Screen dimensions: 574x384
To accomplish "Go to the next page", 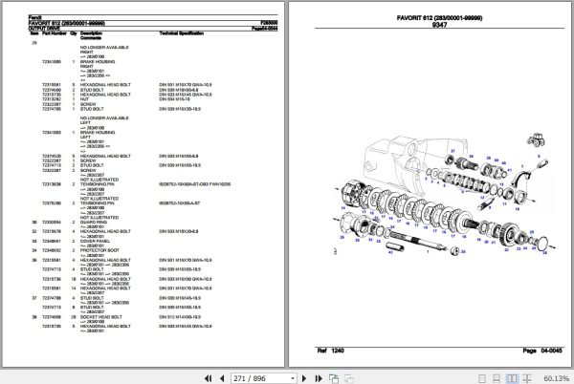I will [304, 378].
